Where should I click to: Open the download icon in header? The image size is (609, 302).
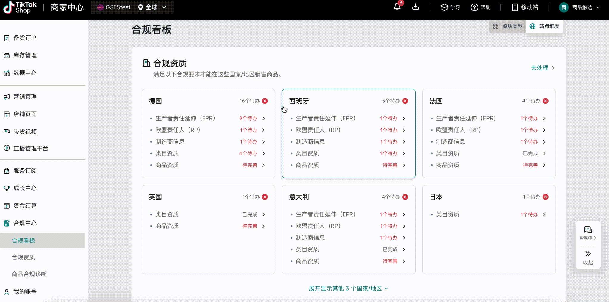click(x=416, y=7)
